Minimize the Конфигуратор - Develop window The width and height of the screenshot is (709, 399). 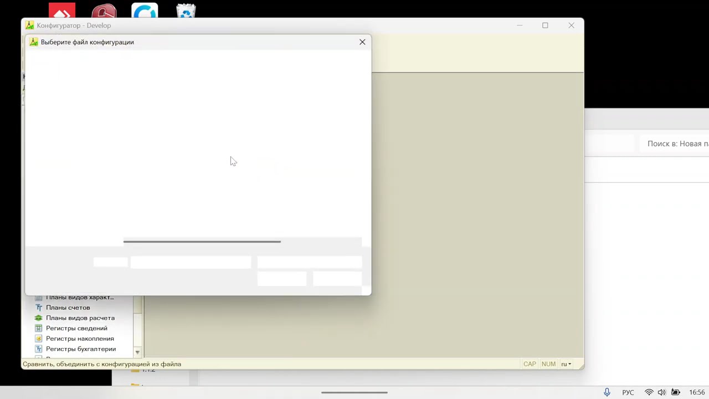(520, 25)
